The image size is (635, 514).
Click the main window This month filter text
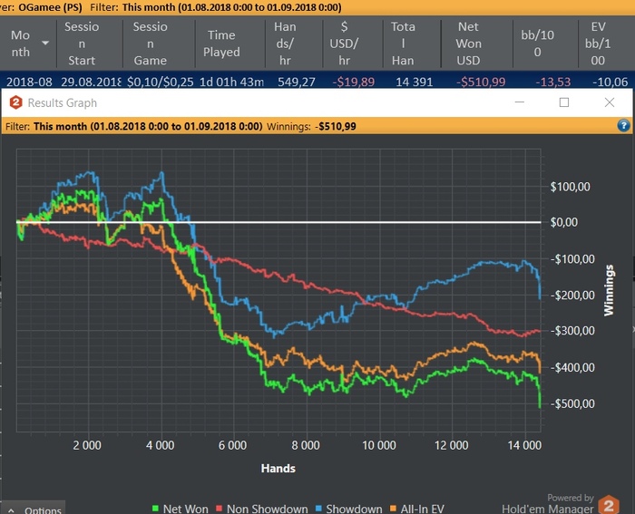[x=231, y=7]
